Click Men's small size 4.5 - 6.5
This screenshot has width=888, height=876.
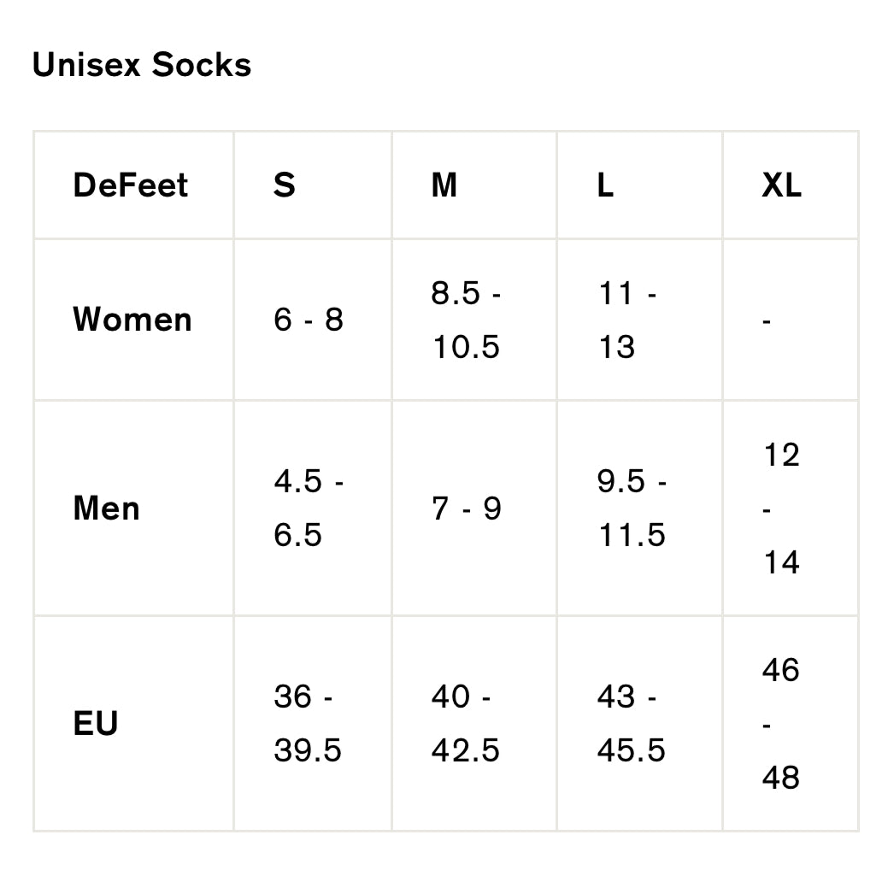(x=309, y=508)
